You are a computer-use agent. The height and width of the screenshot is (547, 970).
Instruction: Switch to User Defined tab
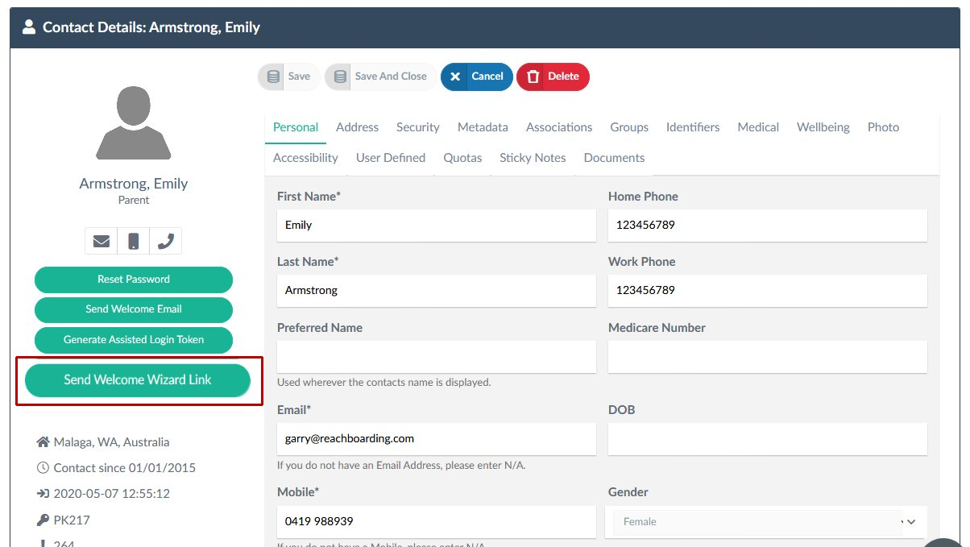(391, 158)
